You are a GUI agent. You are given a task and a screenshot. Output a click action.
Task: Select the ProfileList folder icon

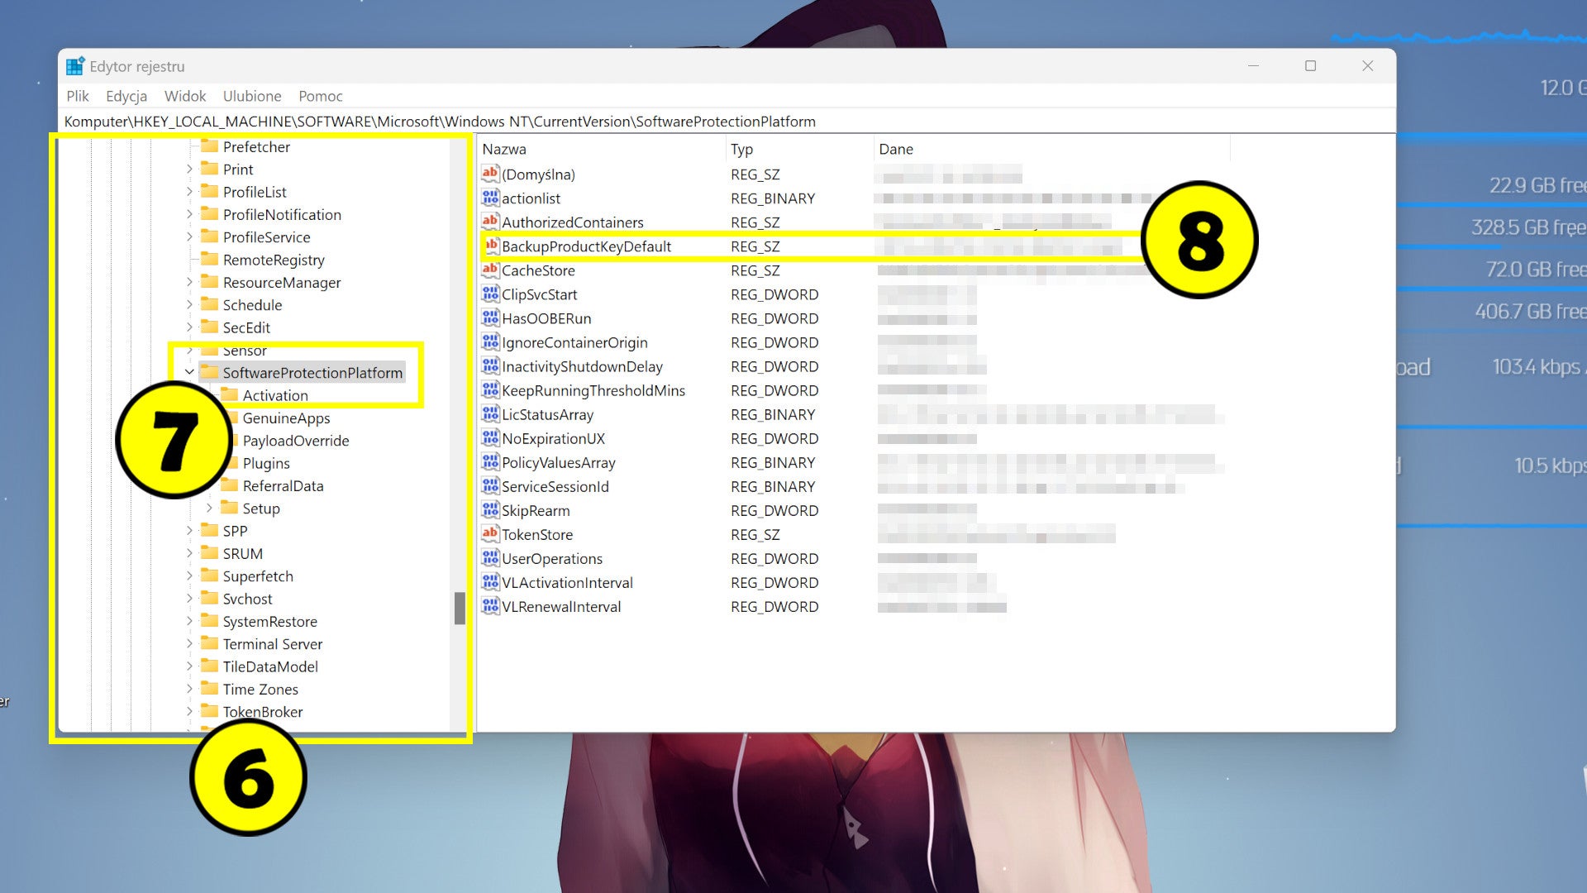point(209,192)
